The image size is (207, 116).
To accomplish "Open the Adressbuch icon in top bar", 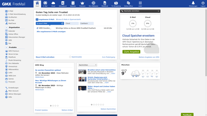I will 63,4.
